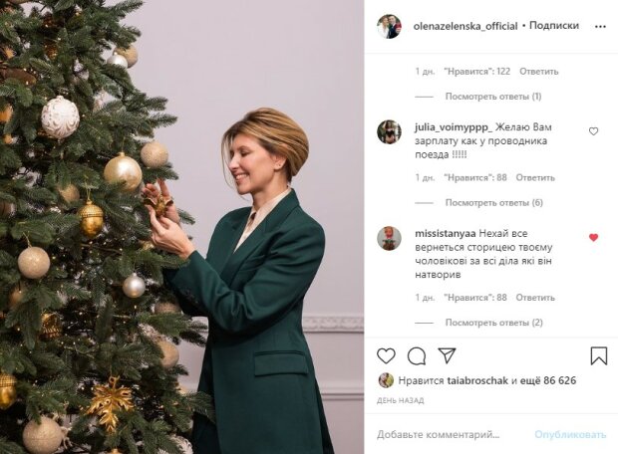Screen dimensions: 618x454
Task: Expand replies (1) under first comment
Action: coord(492,97)
